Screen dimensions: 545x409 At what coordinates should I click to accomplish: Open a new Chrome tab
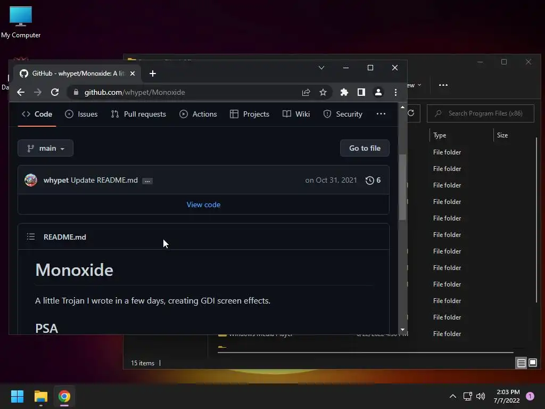(x=153, y=73)
